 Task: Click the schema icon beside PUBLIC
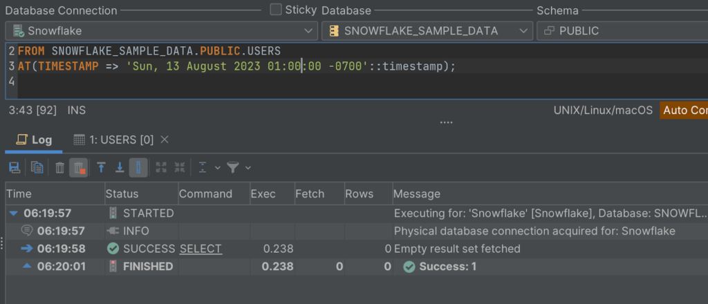(549, 31)
